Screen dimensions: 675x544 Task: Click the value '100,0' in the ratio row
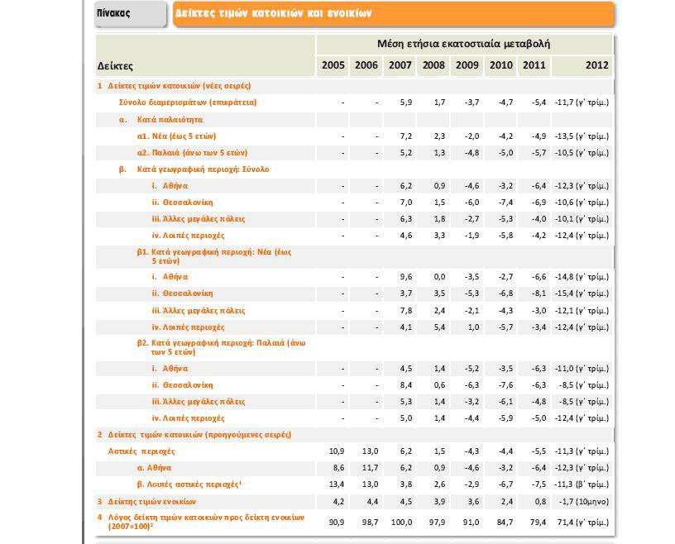[402, 522]
